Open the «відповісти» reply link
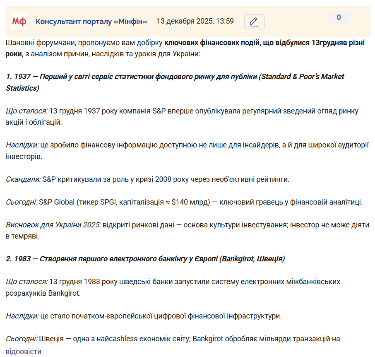The width and height of the screenshot is (375, 357). point(24,352)
